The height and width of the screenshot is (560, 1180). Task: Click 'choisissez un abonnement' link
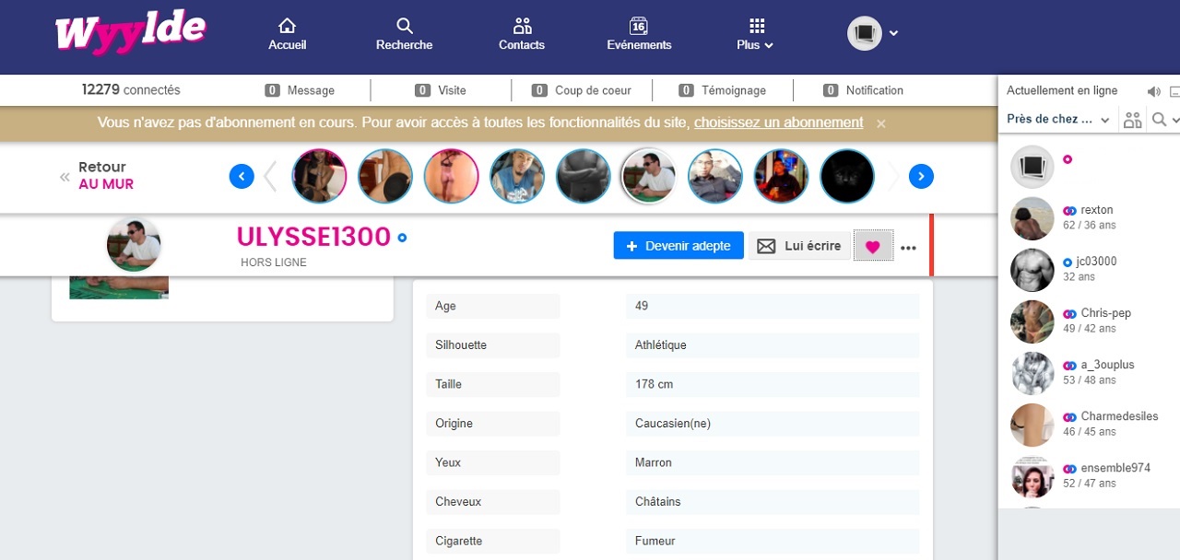coord(778,122)
